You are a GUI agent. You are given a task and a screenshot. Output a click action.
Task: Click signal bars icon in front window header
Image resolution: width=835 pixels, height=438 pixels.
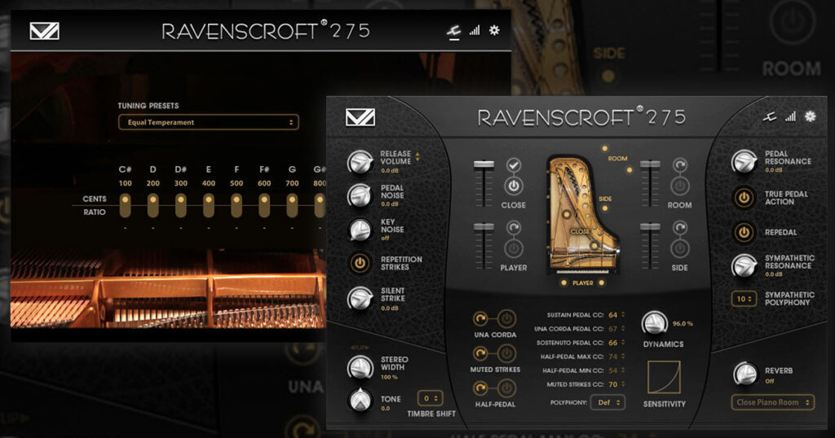[790, 116]
